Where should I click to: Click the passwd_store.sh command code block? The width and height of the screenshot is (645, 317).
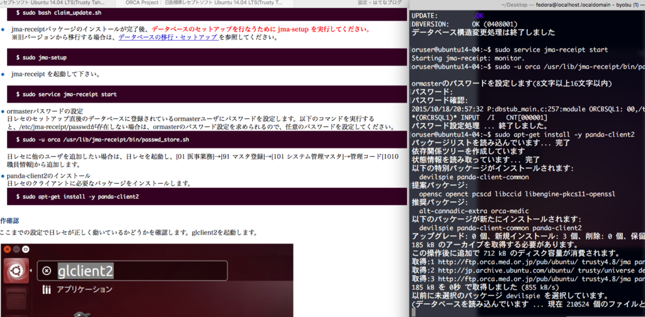(207, 140)
